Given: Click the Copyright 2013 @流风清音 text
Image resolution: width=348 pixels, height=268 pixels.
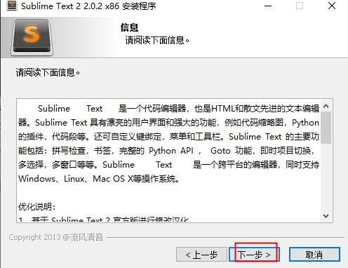Looking at the screenshot, I should pos(56,237).
